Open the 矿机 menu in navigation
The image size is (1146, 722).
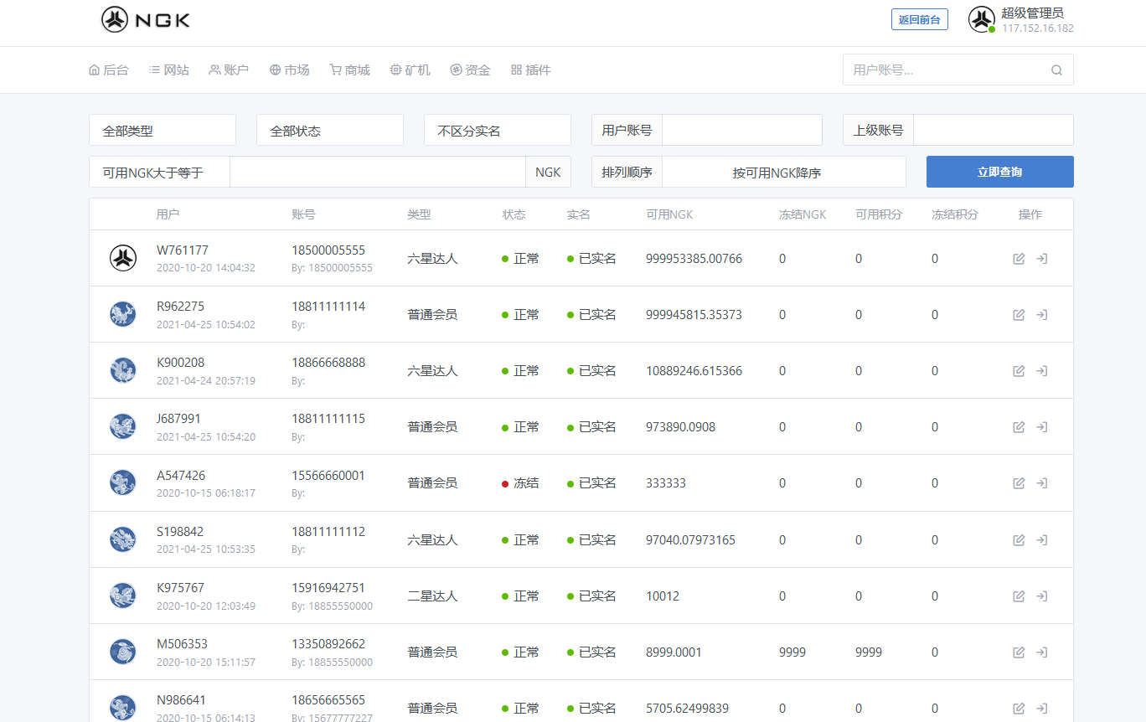click(410, 70)
